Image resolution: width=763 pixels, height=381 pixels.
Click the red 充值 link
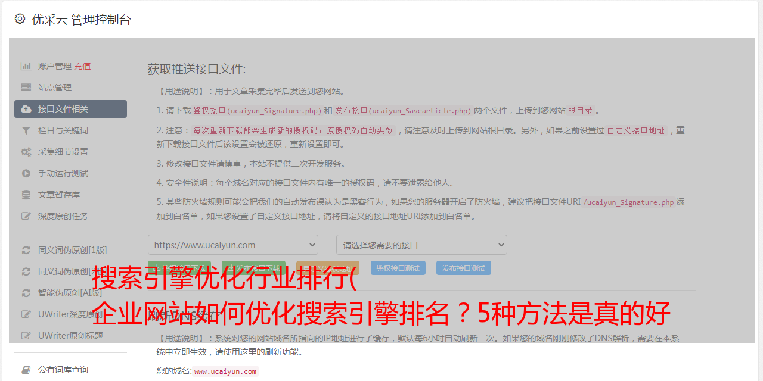tap(82, 66)
